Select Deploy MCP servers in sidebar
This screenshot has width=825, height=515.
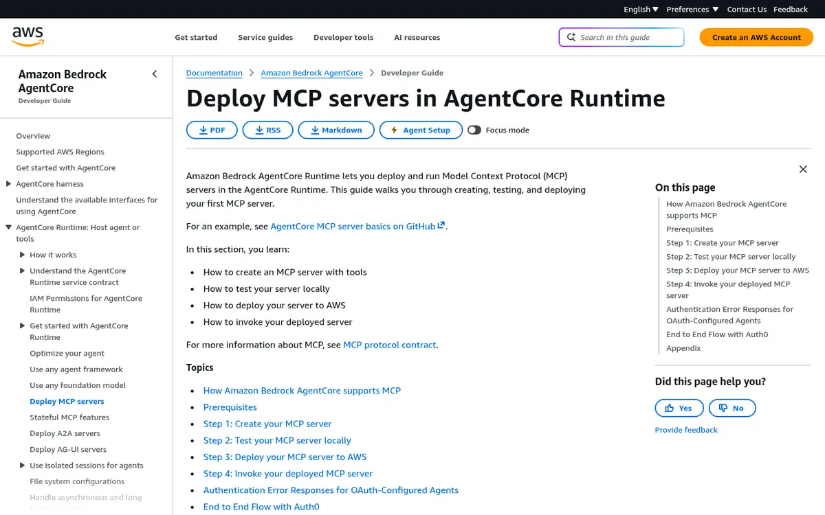click(x=67, y=401)
